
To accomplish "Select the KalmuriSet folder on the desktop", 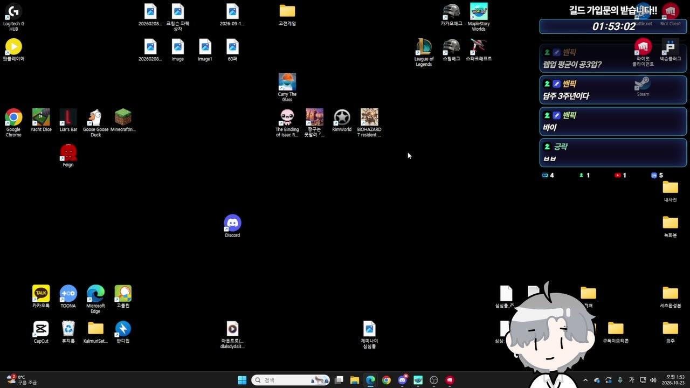I will [95, 332].
